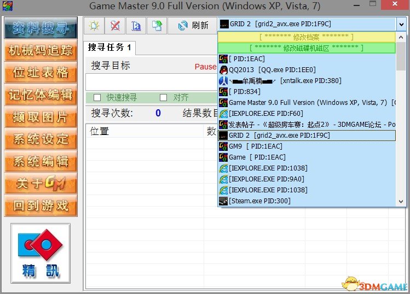410x294 pixels.
Task: Choose the Game [ PID:1EAC] entry
Action: pos(307,157)
